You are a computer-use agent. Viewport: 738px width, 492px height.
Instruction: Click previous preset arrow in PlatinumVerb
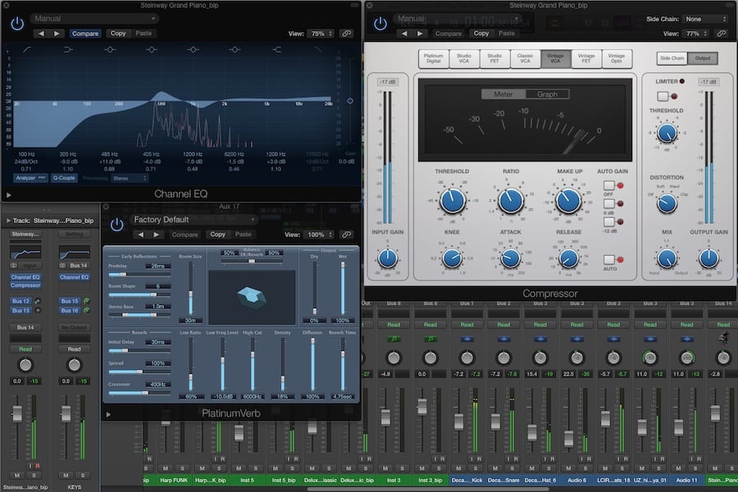141,235
